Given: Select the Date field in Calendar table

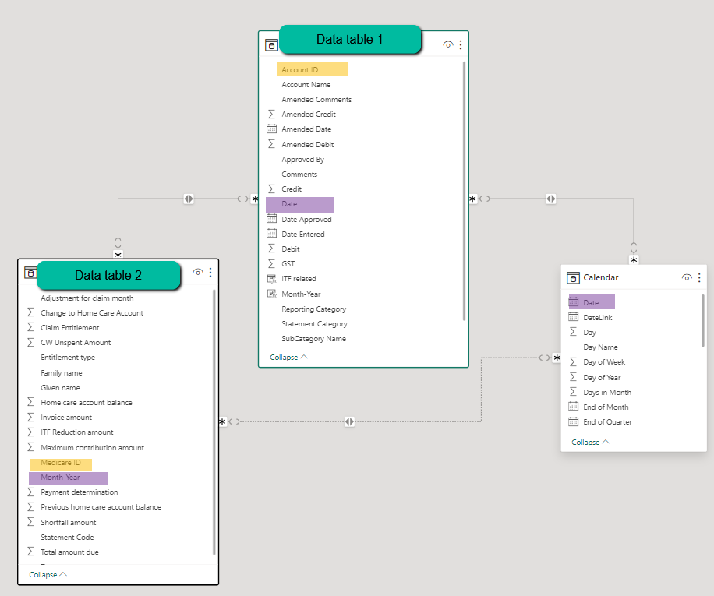Looking at the screenshot, I should pyautogui.click(x=592, y=302).
